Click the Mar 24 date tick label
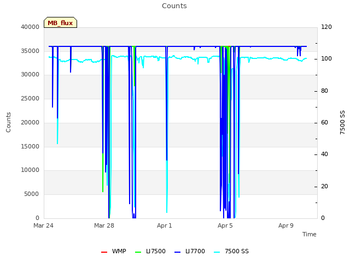The height and width of the screenshot is (262, 350). (43, 225)
